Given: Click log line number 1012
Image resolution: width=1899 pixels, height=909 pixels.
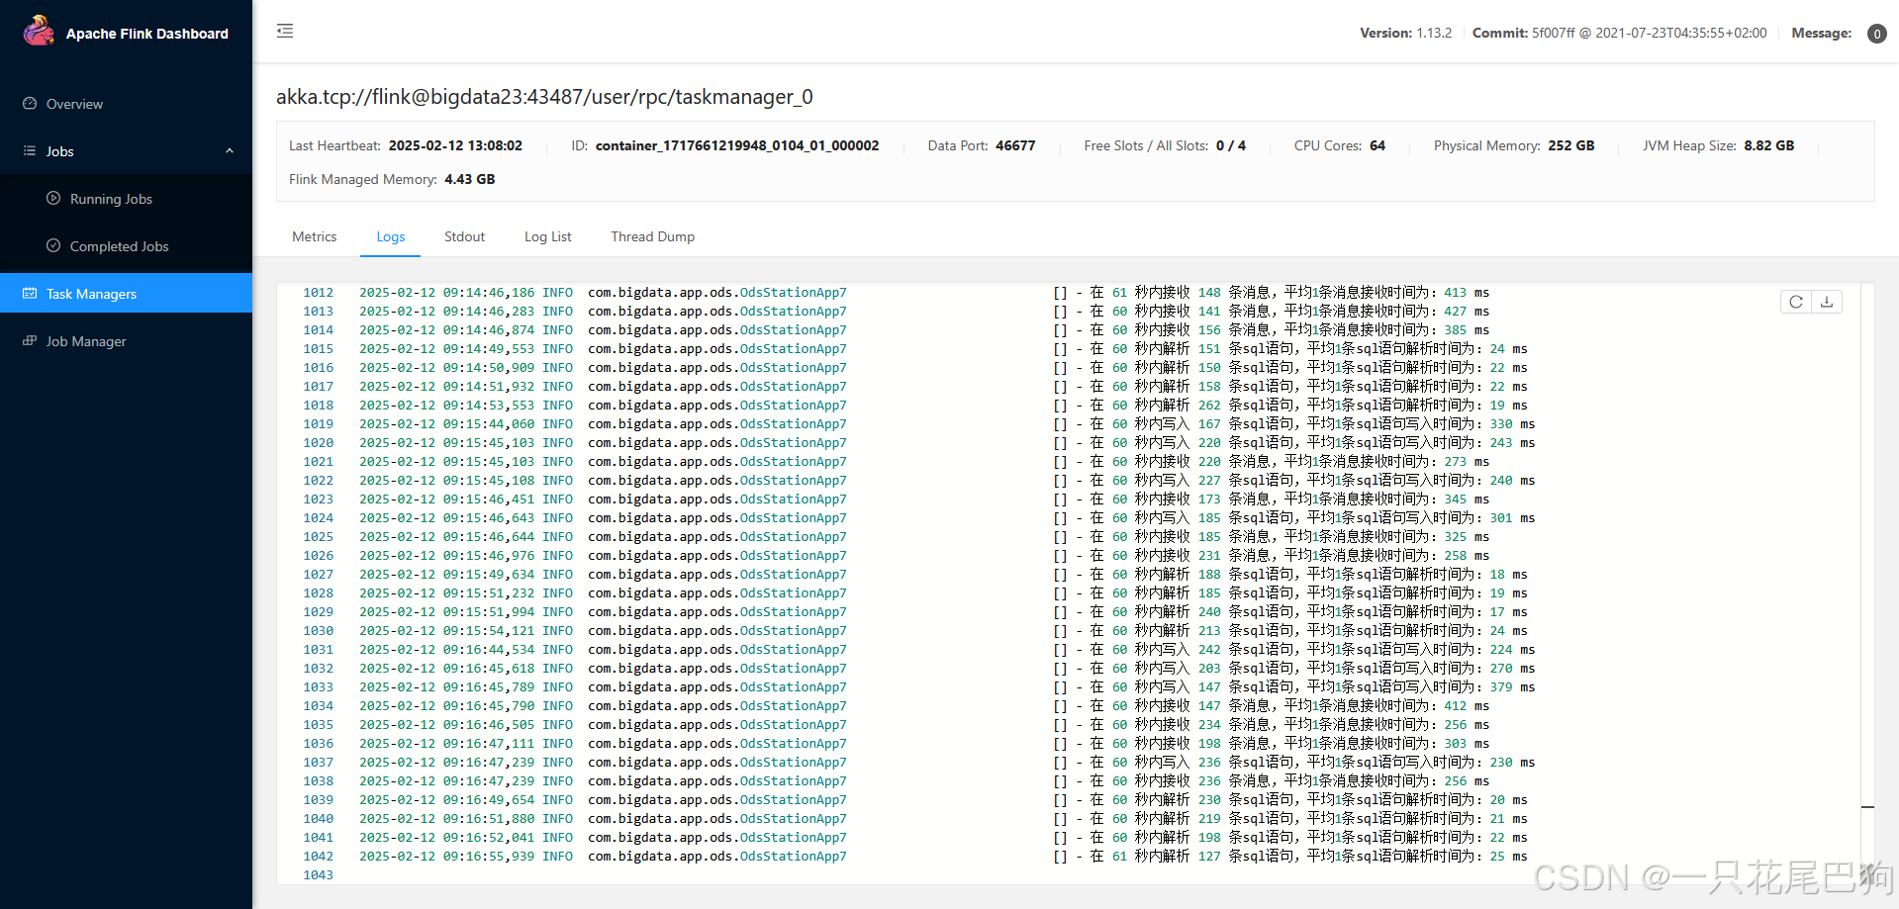Looking at the screenshot, I should (318, 293).
